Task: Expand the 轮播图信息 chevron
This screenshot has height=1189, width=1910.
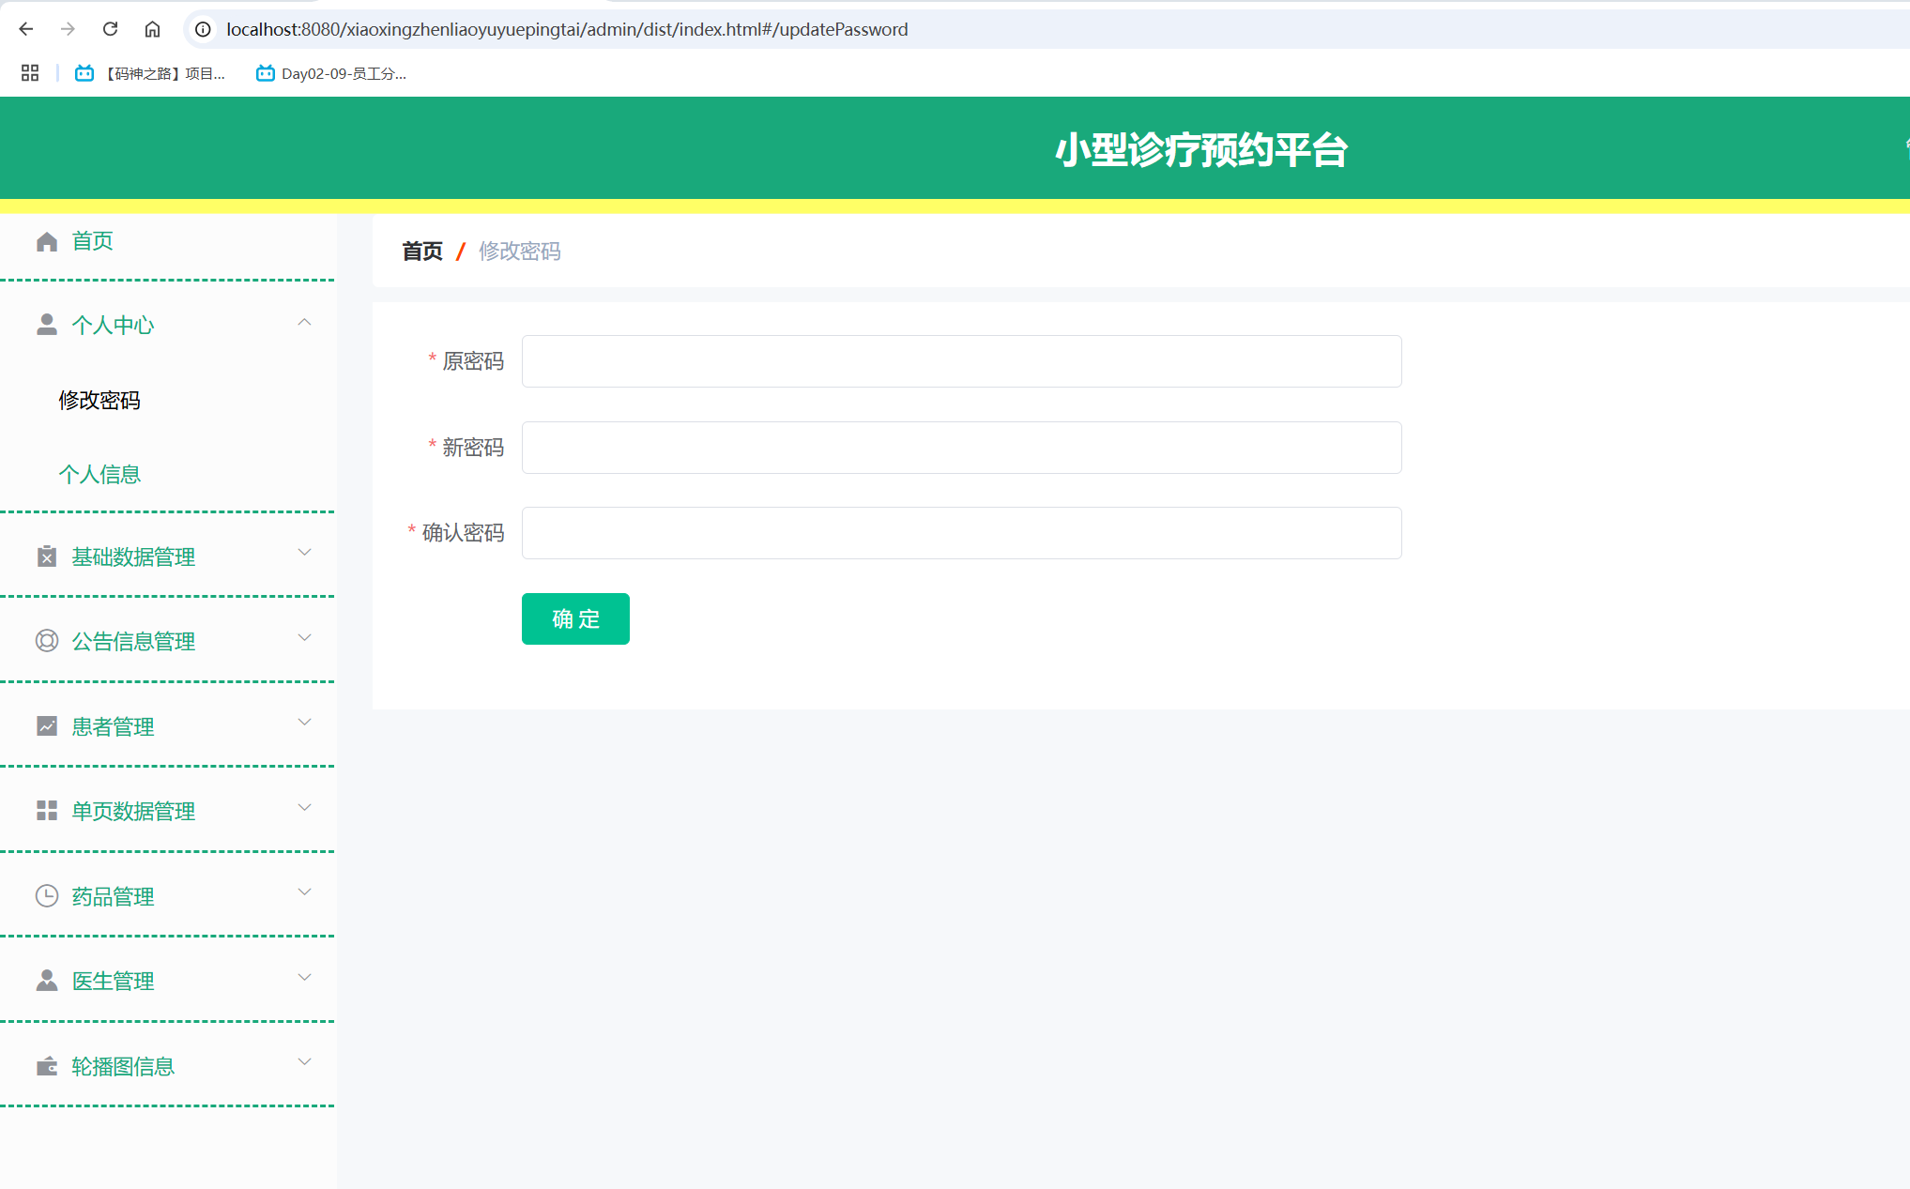Action: click(x=304, y=1062)
